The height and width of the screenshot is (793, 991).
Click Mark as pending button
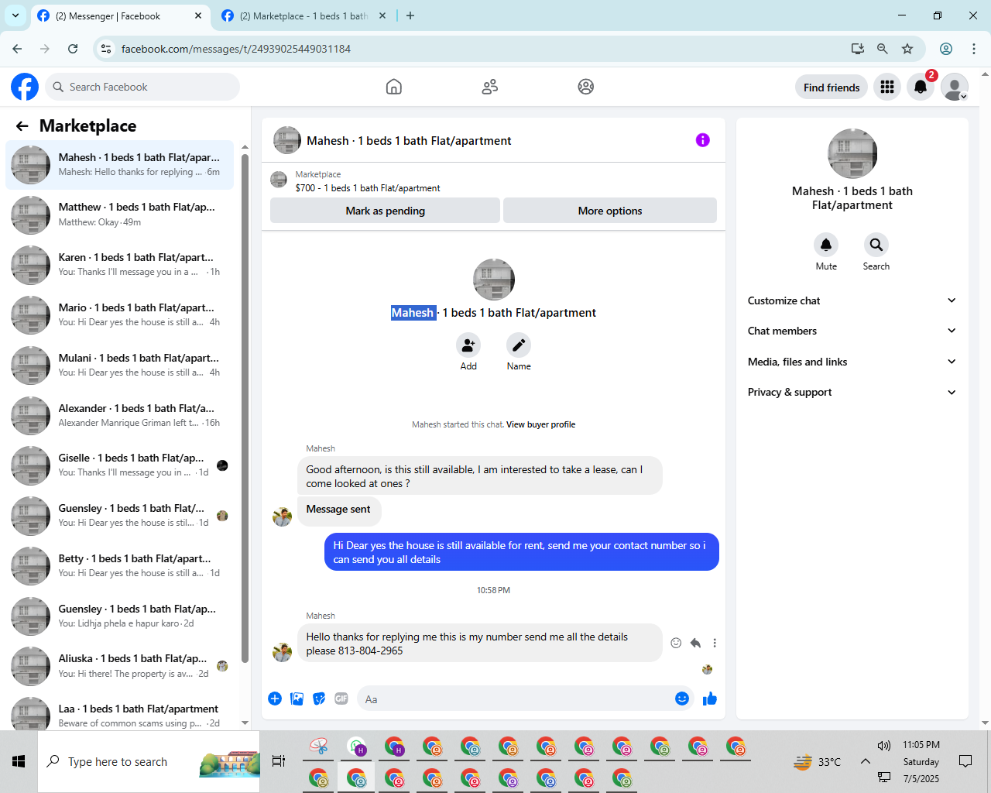point(385,211)
